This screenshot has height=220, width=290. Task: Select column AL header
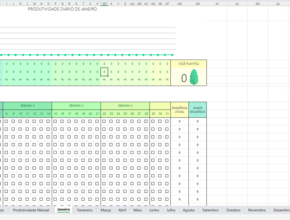tap(278, 4)
